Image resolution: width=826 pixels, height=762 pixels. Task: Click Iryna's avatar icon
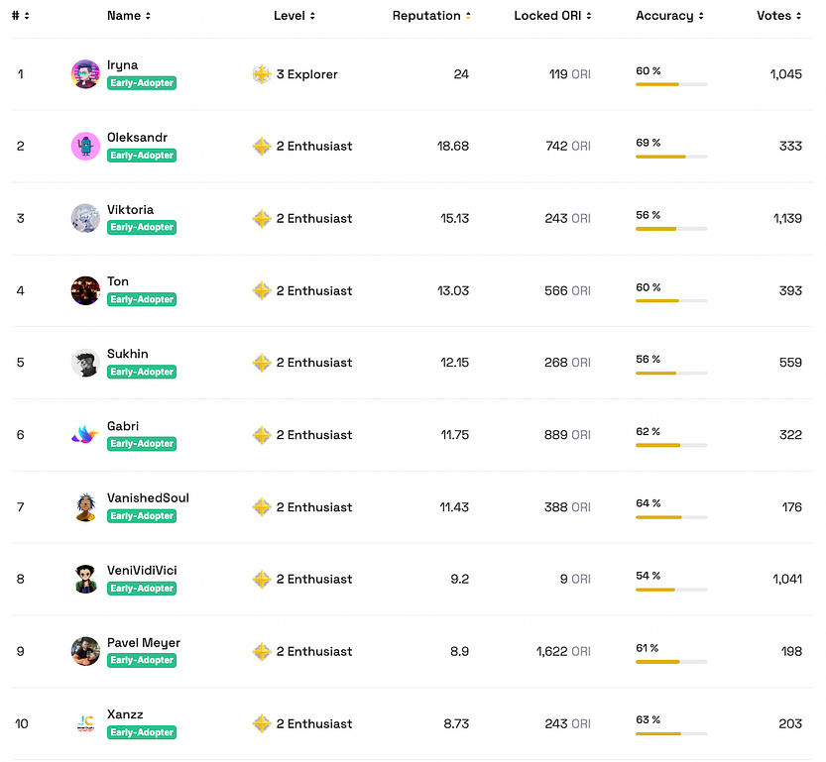85,74
